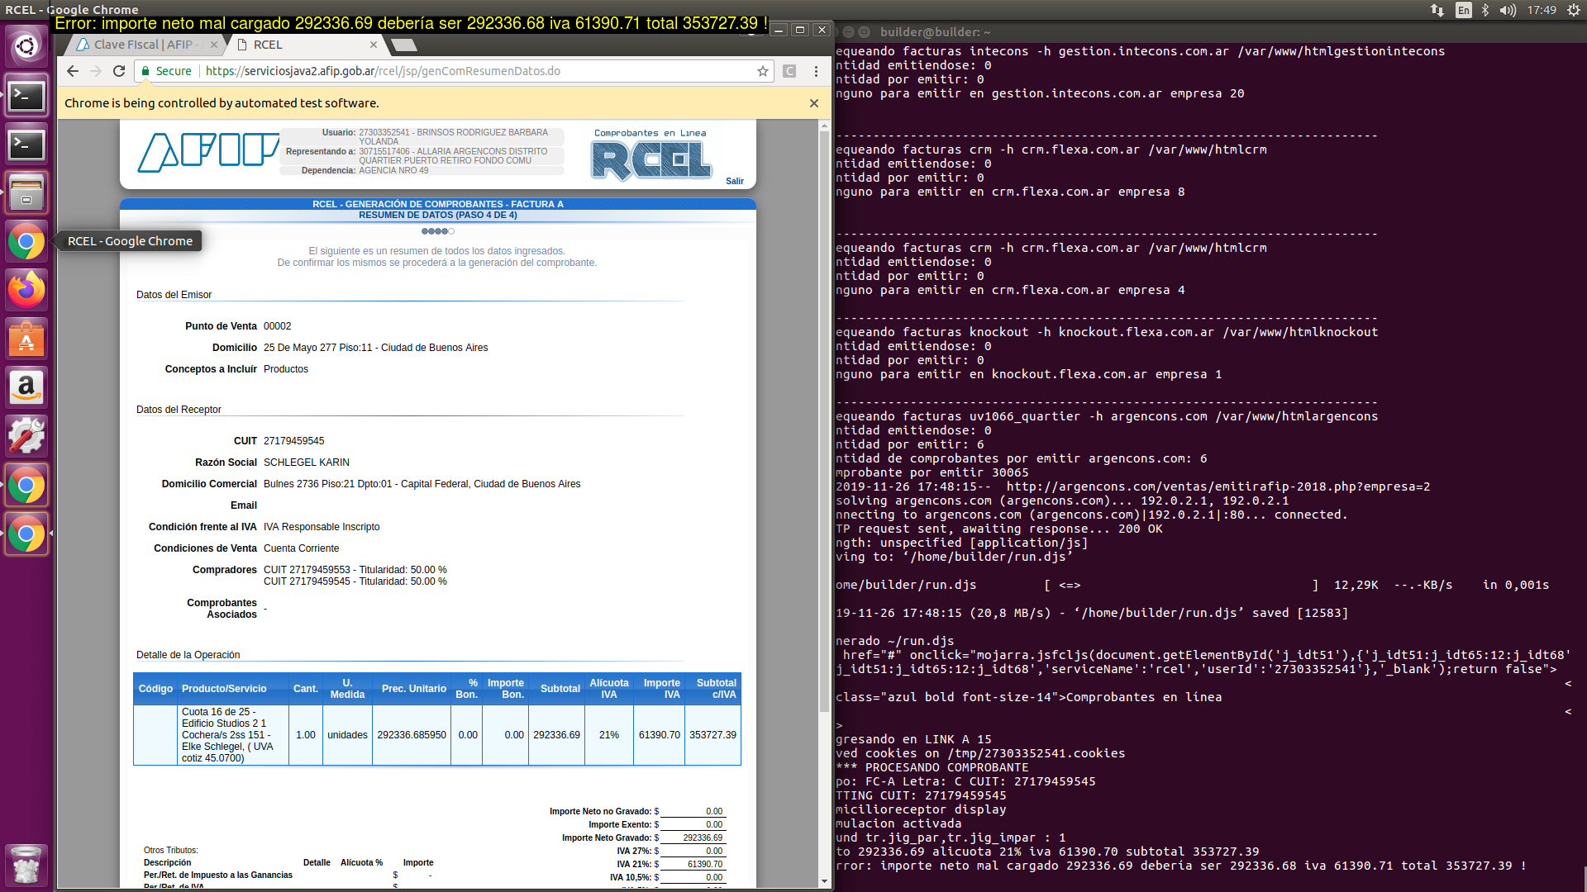
Task: Select the RCEL browser tab
Action: point(306,45)
